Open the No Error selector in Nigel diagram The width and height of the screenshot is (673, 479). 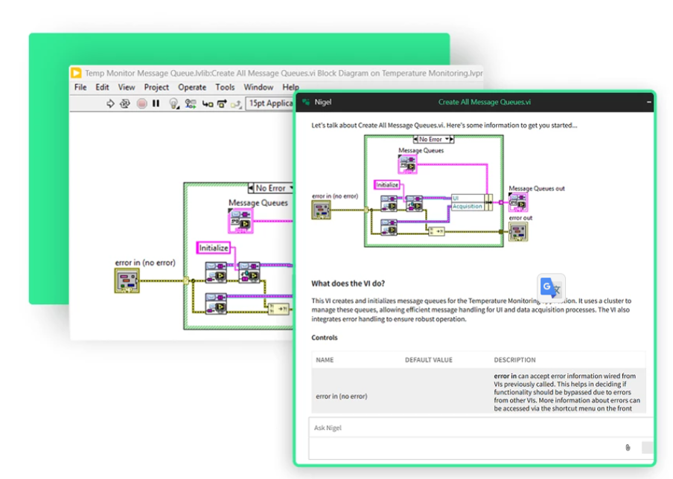(433, 139)
